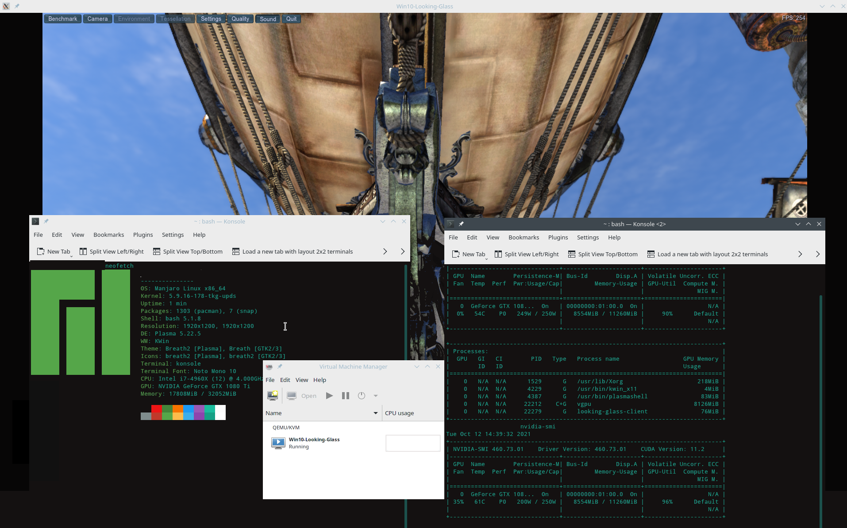847x528 pixels.
Task: Click New Tab icon in Konsole <2>
Action: coord(456,254)
